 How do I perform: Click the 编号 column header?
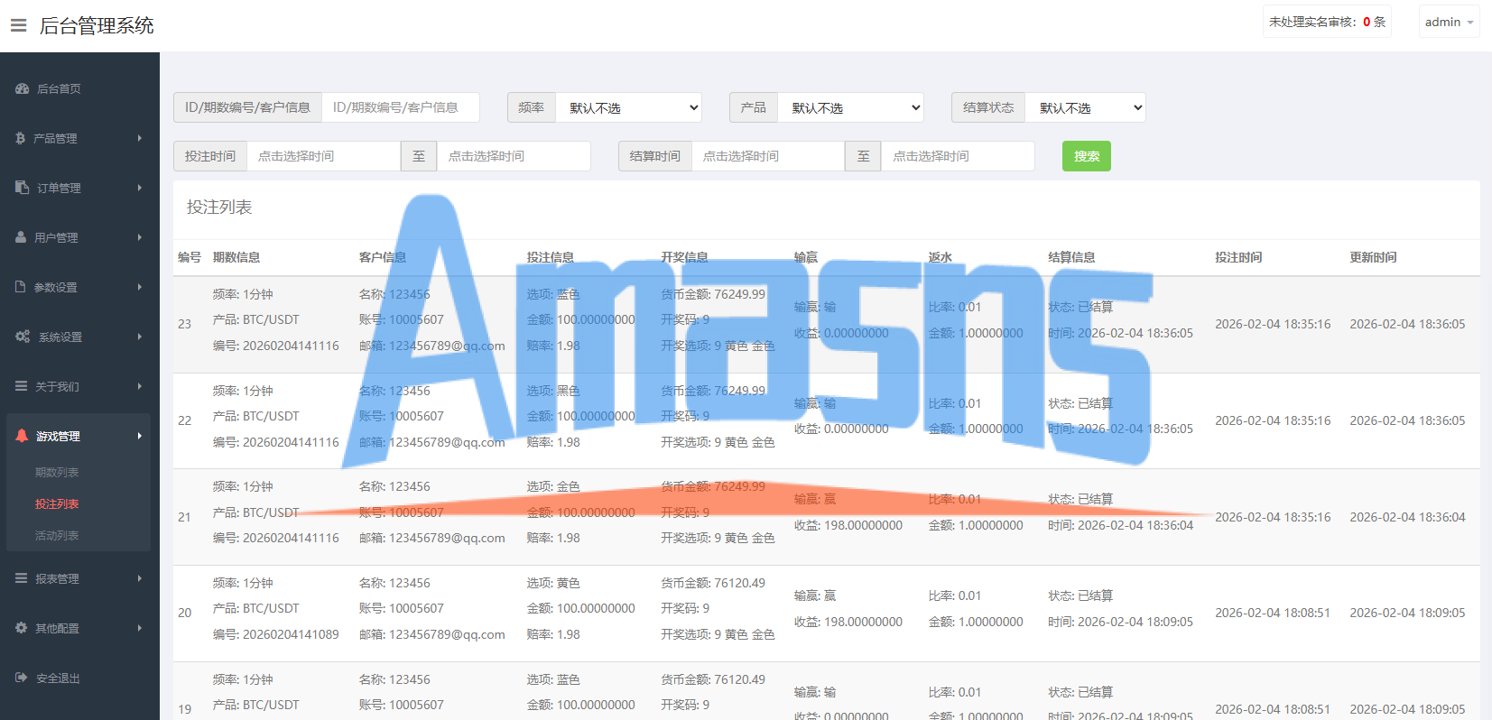tap(190, 257)
